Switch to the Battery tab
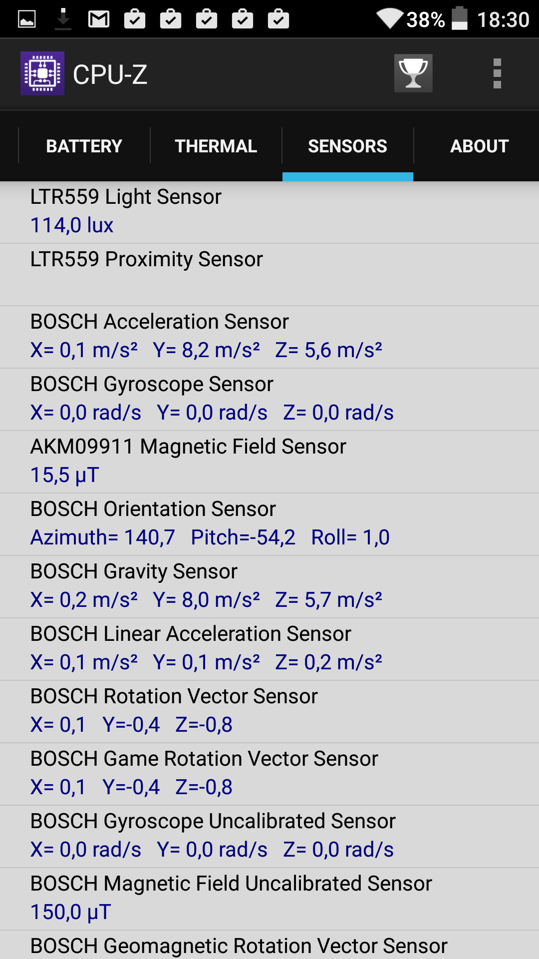This screenshot has height=959, width=539. coord(84,146)
